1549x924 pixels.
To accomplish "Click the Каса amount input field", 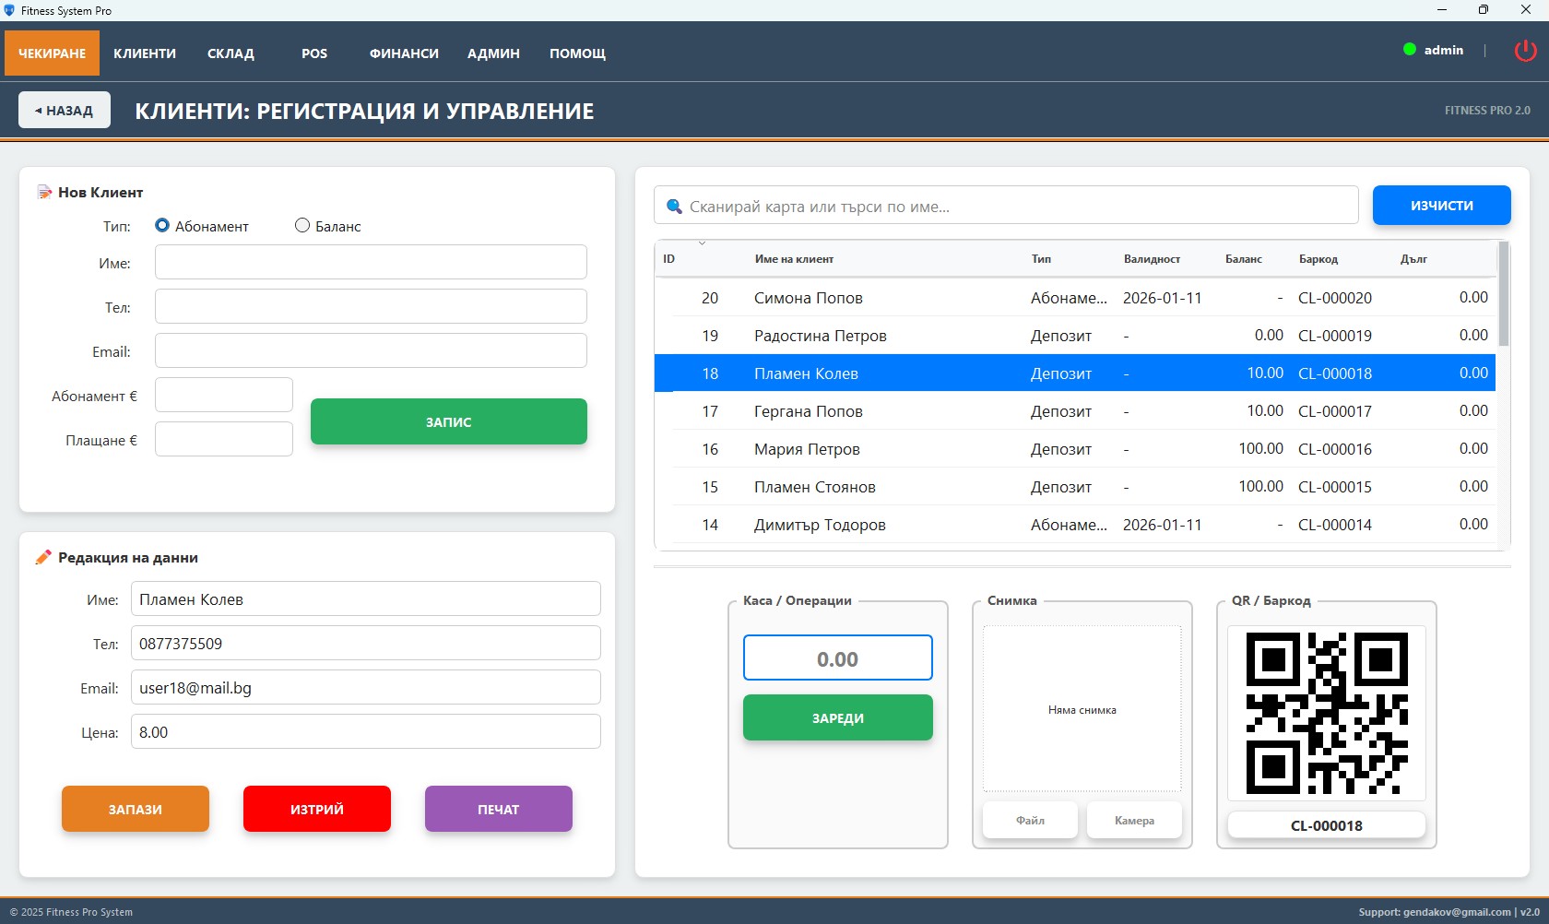I will click(837, 658).
